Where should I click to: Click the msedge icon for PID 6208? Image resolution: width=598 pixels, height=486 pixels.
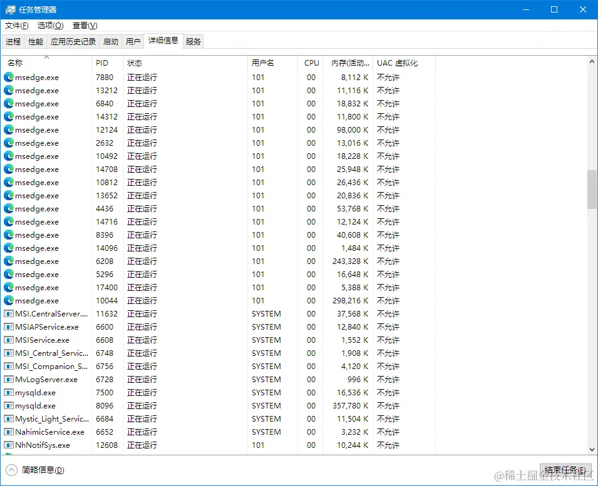click(x=9, y=261)
